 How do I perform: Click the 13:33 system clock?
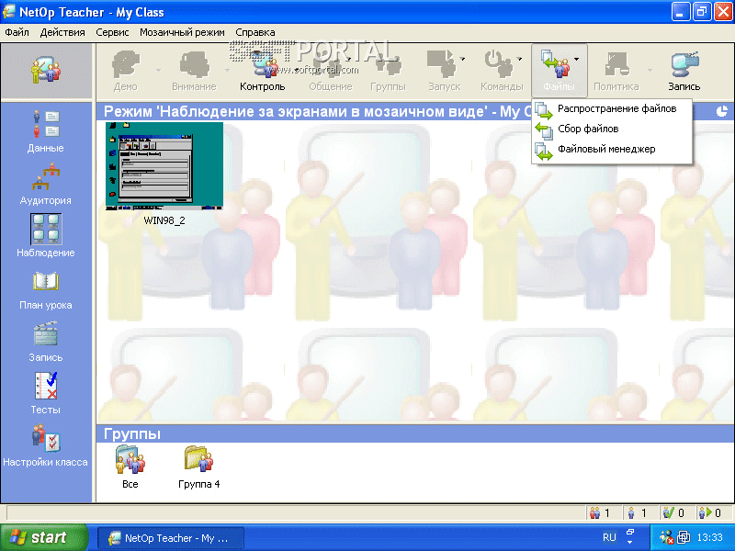tap(709, 537)
